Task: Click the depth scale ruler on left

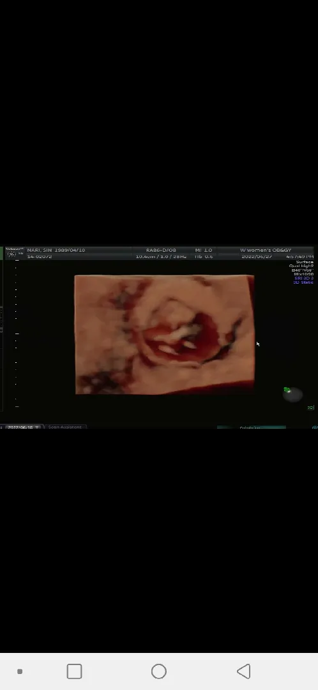Action: (x=17, y=333)
